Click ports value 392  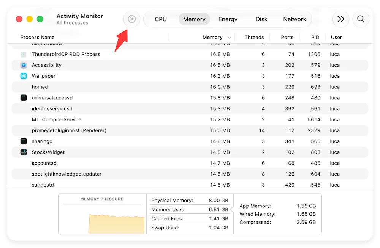click(x=290, y=108)
